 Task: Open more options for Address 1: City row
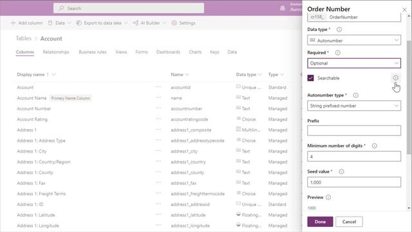pyautogui.click(x=158, y=151)
